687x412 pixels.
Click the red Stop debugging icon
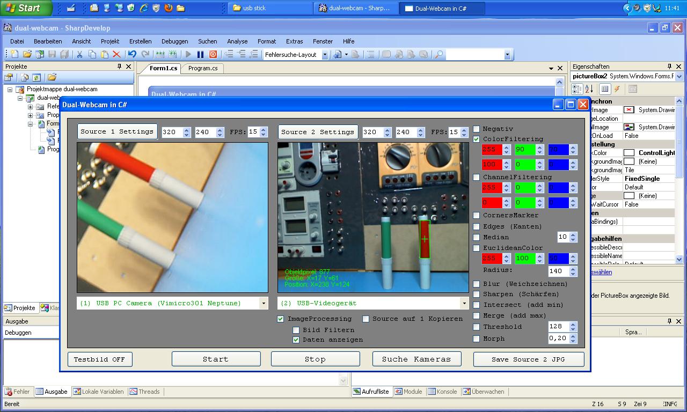[213, 54]
